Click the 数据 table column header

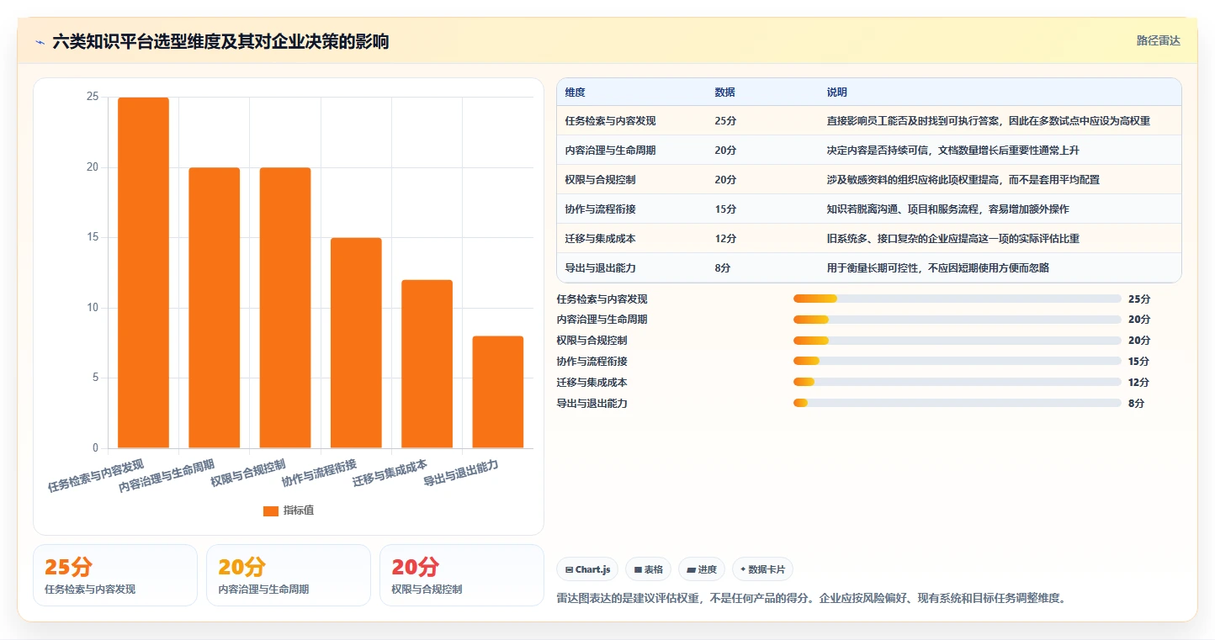point(724,92)
